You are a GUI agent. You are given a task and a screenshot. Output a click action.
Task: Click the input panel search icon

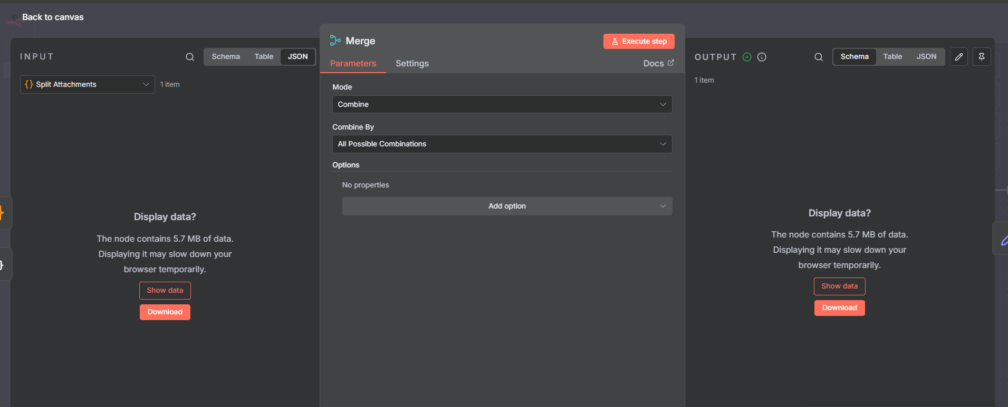pyautogui.click(x=190, y=57)
